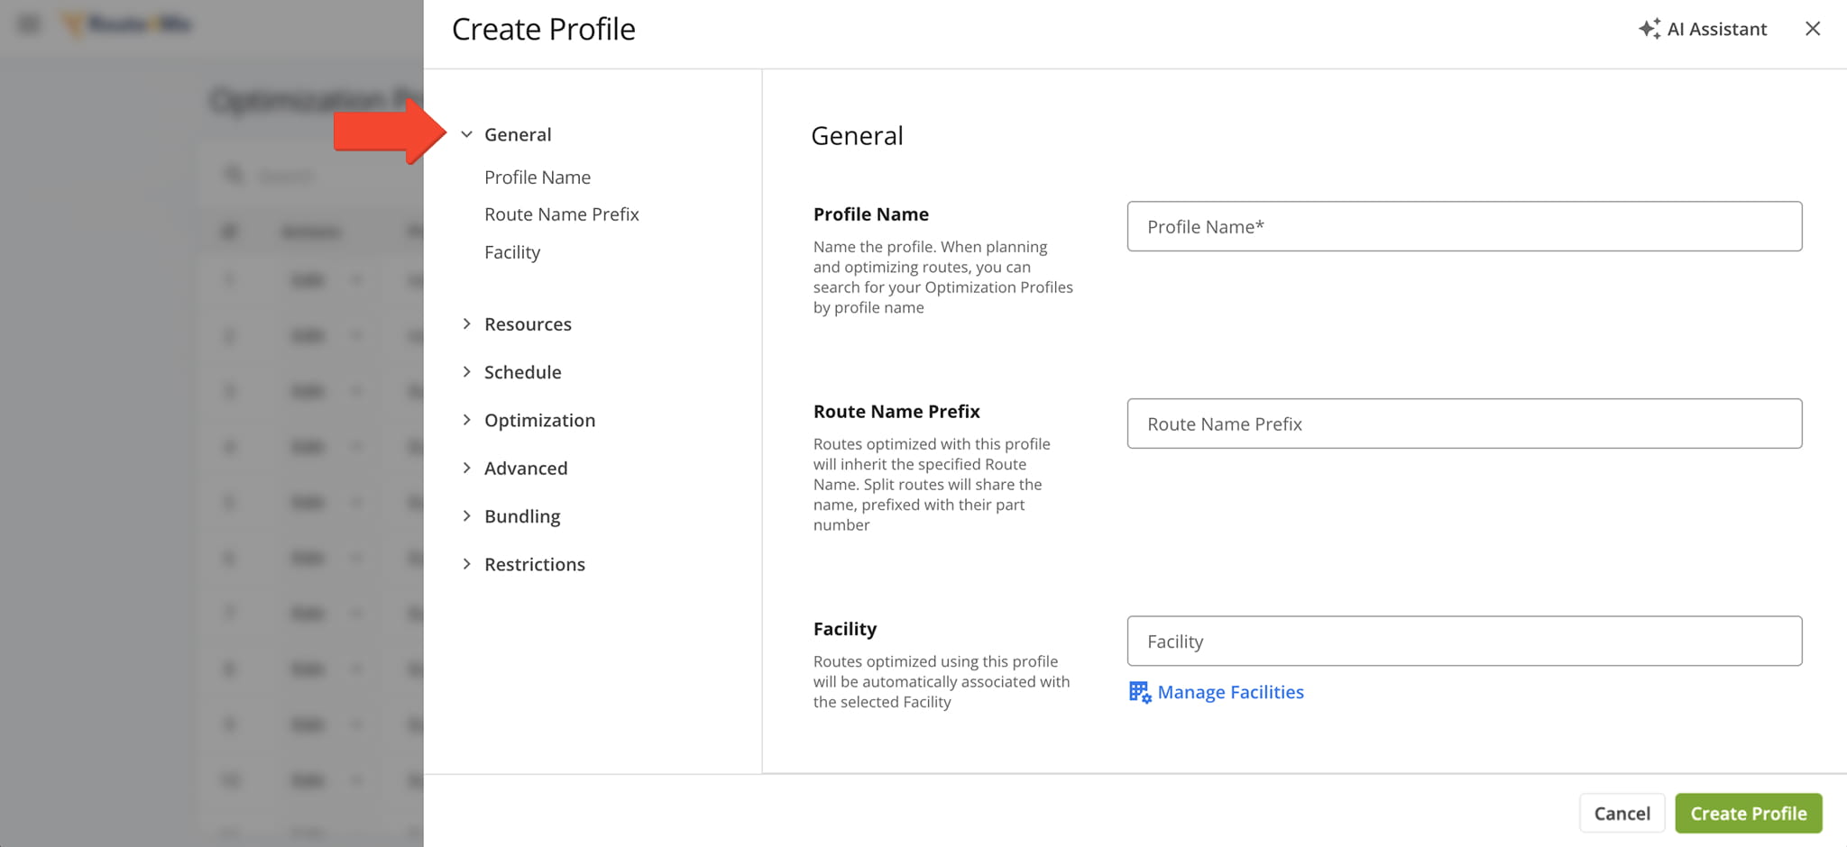Open hamburger menu in background page

coord(29,24)
